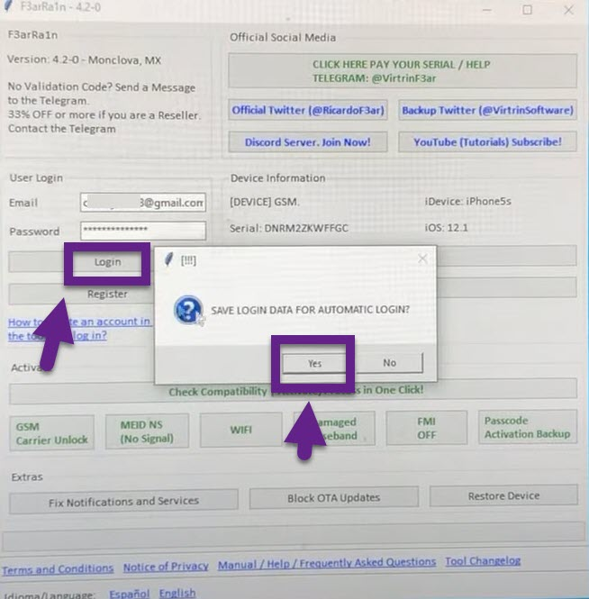Click the question mark icon in dialog

[187, 309]
